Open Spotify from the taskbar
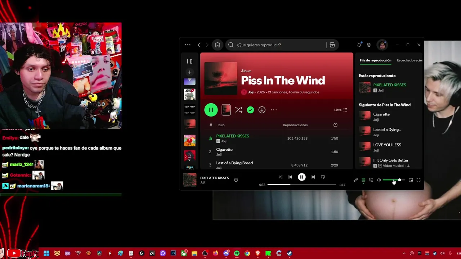Screen dimensions: 461x259 pyautogui.click(x=237, y=253)
